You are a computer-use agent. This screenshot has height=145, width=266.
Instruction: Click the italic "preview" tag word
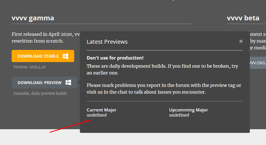click(x=218, y=85)
